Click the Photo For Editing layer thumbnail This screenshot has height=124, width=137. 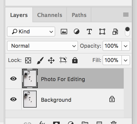pyautogui.click(x=30, y=78)
